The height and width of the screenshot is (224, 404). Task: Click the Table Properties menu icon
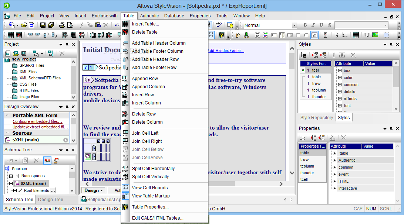(x=125, y=207)
